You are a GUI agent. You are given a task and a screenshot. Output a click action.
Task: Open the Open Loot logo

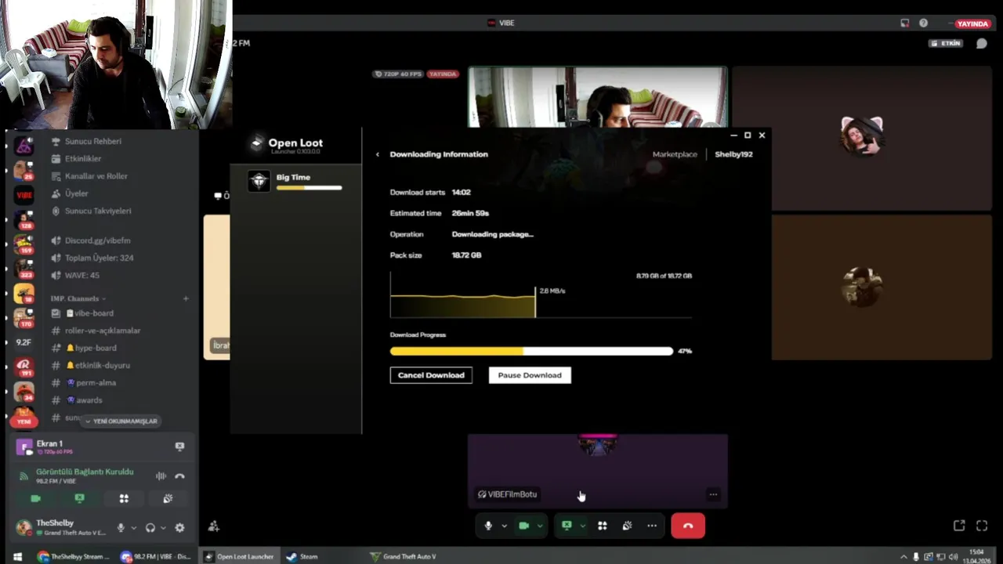287,144
